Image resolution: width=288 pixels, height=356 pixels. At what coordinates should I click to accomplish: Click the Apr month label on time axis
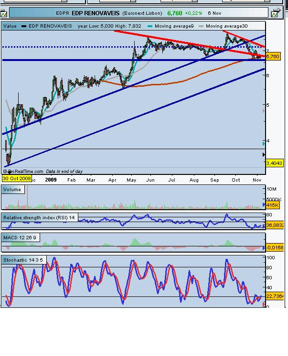112,180
